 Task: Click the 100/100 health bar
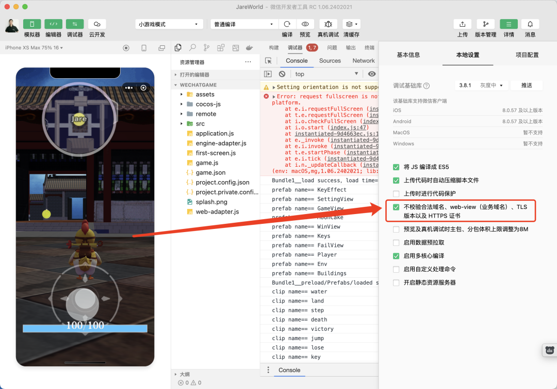pyautogui.click(x=85, y=328)
